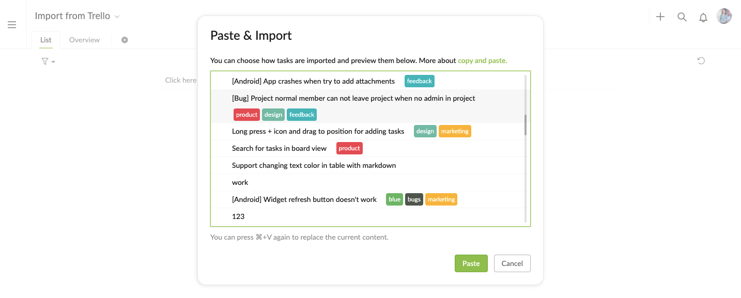This screenshot has height=298, width=741.
Task: Select '[Android] Widget refresh button doesn't work'
Action: coord(304,199)
